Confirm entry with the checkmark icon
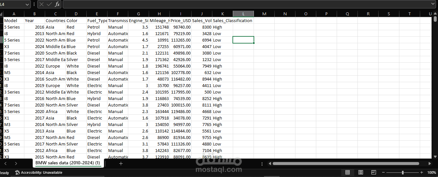The width and height of the screenshot is (438, 177). 49,4
